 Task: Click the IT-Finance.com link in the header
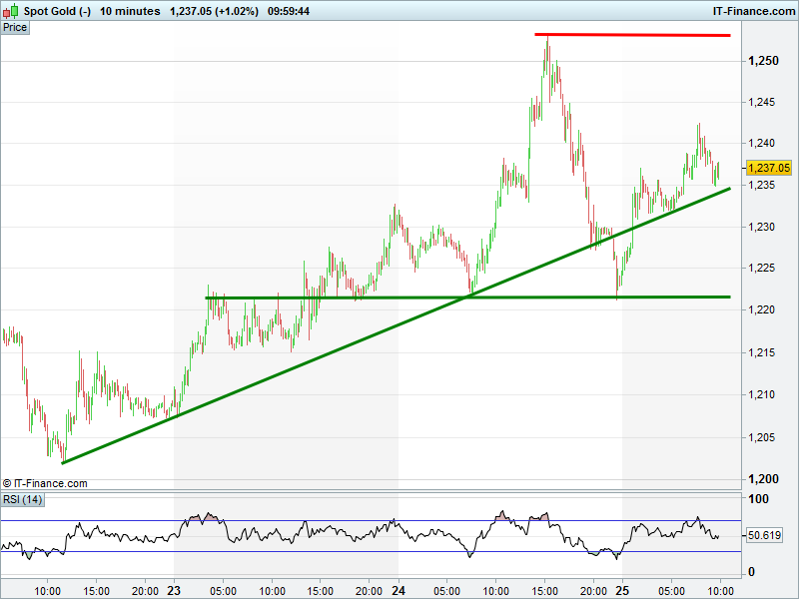coord(752,11)
